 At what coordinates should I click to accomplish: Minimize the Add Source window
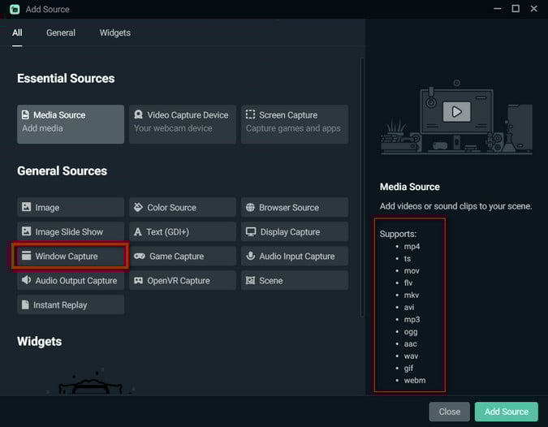click(498, 9)
